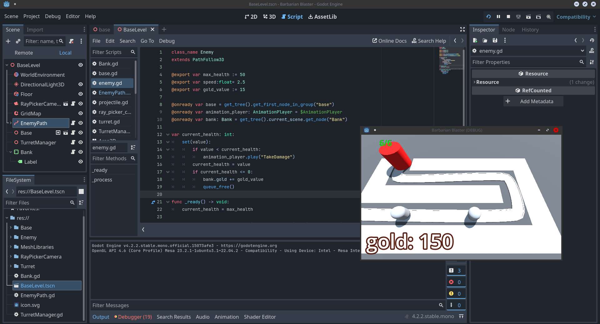Viewport: 600px width, 324px height.
Task: Load a resource into Inspector
Action: [x=485, y=40]
